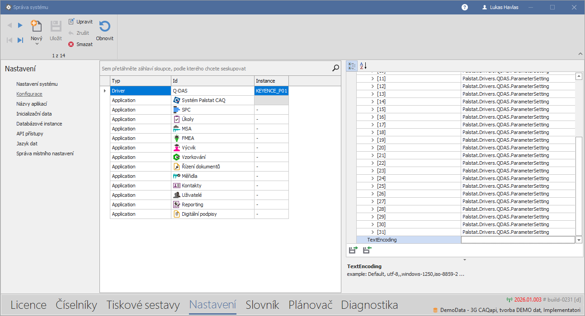Collapse the ribbon with the chevron
The image size is (585, 316).
[x=580, y=54]
